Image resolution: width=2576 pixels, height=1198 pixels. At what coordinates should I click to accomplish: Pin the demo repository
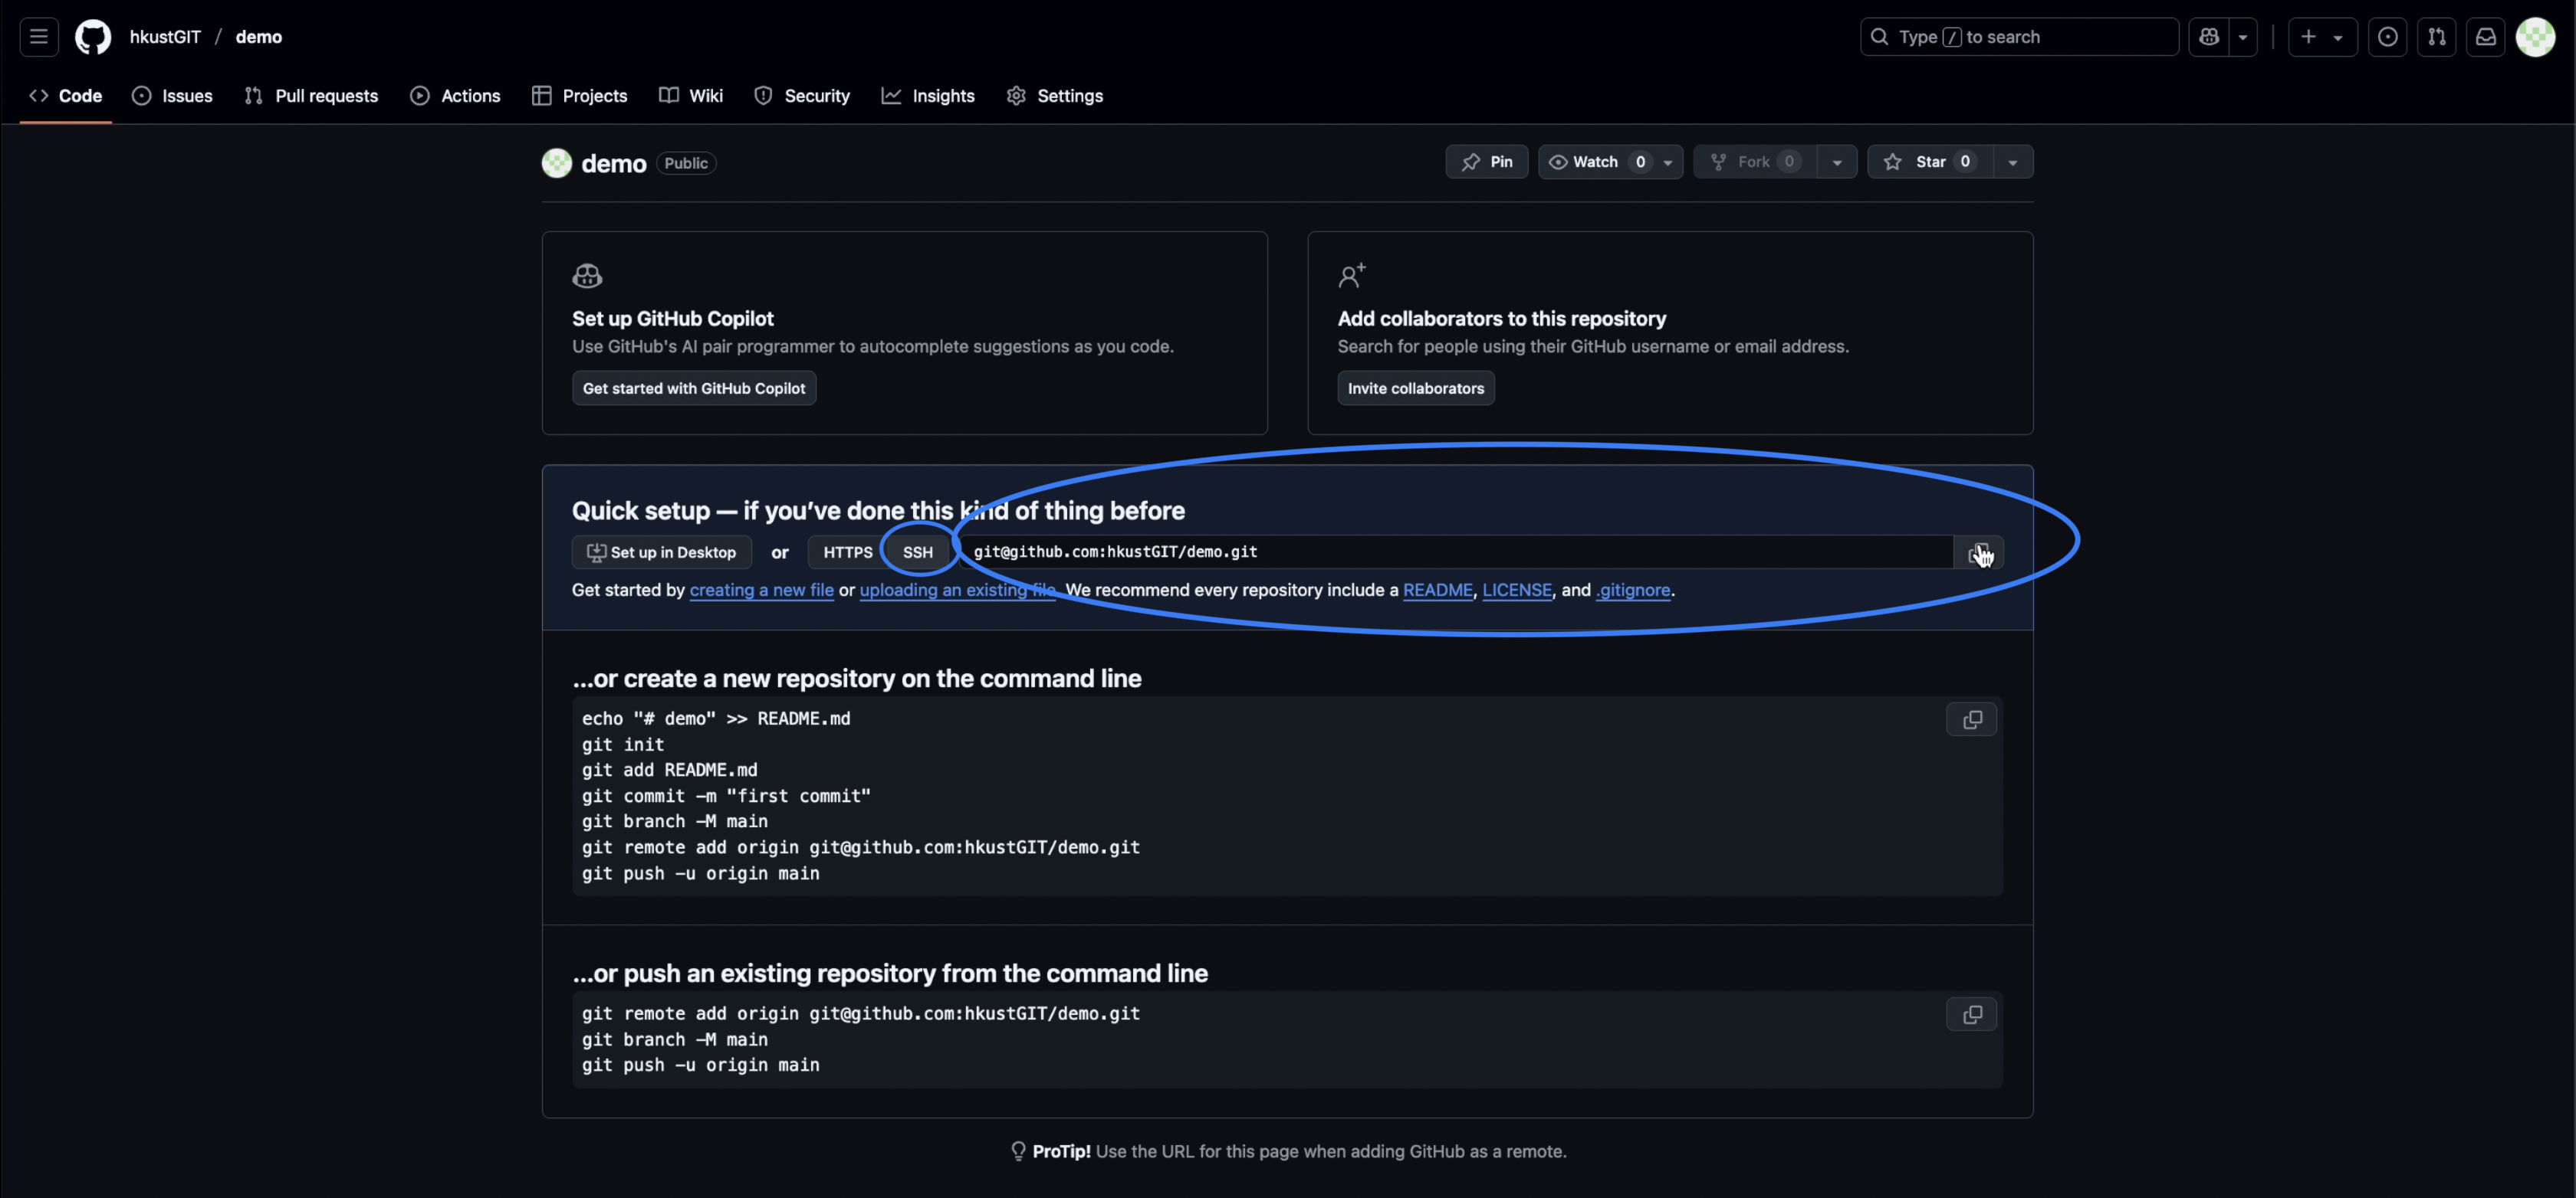[x=1487, y=161]
